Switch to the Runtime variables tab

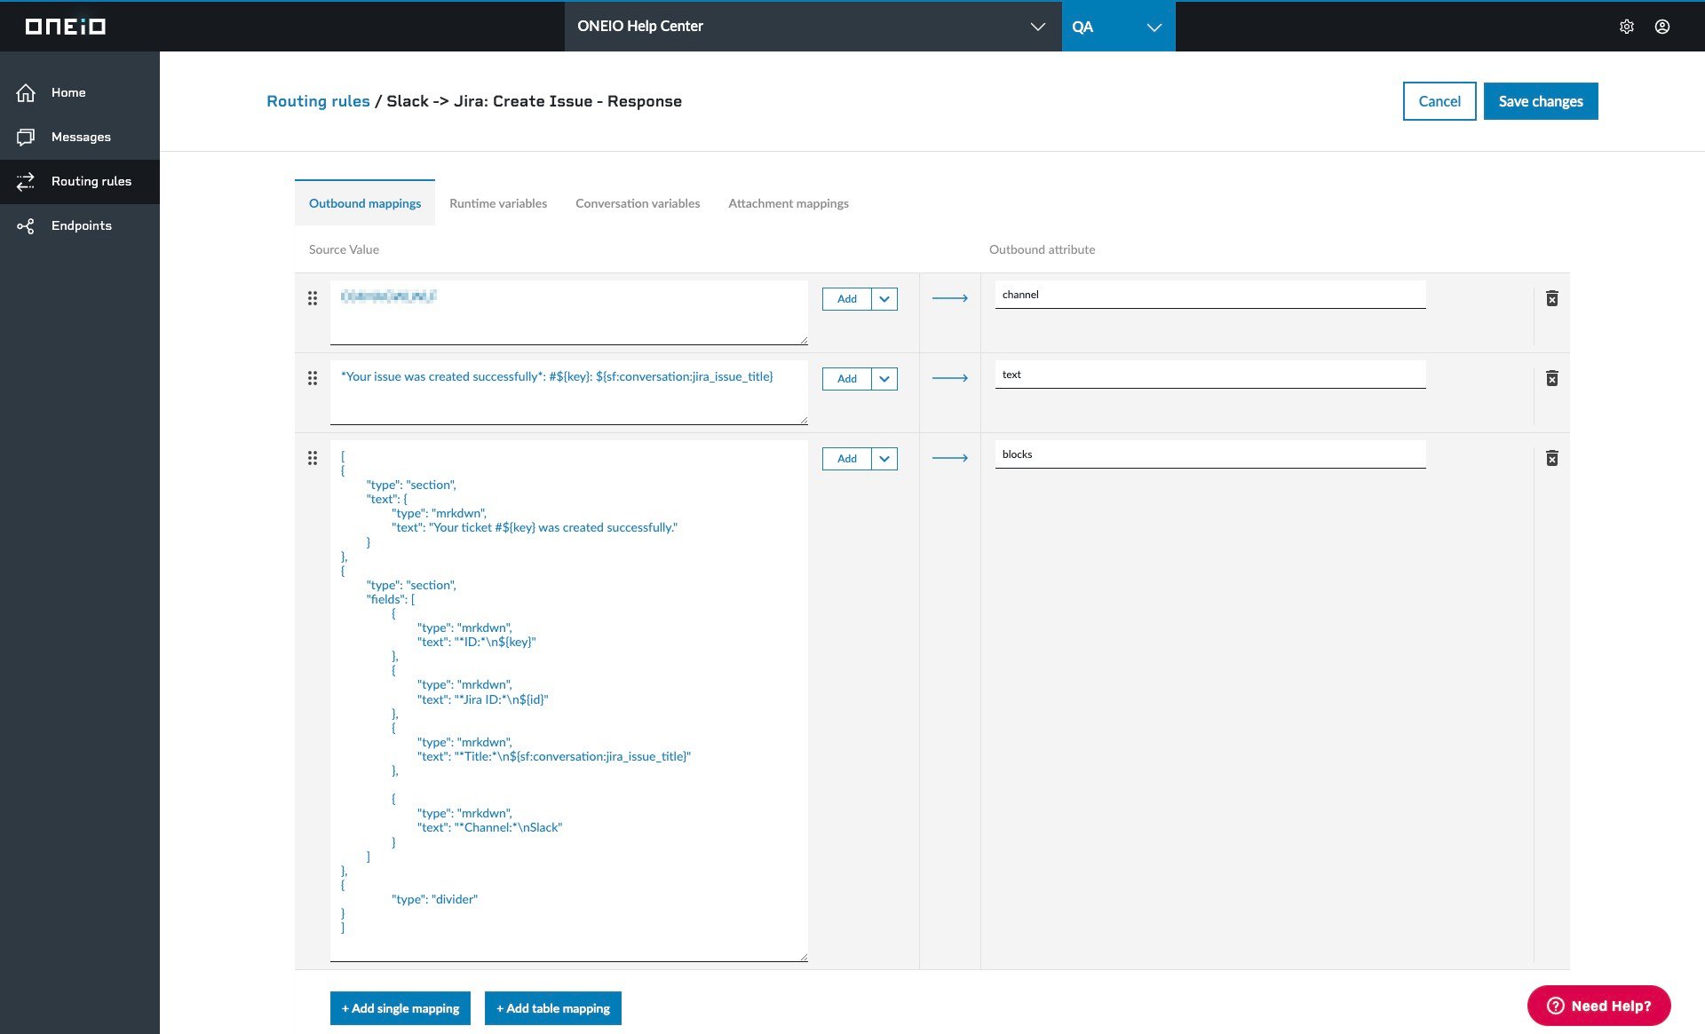tap(497, 203)
